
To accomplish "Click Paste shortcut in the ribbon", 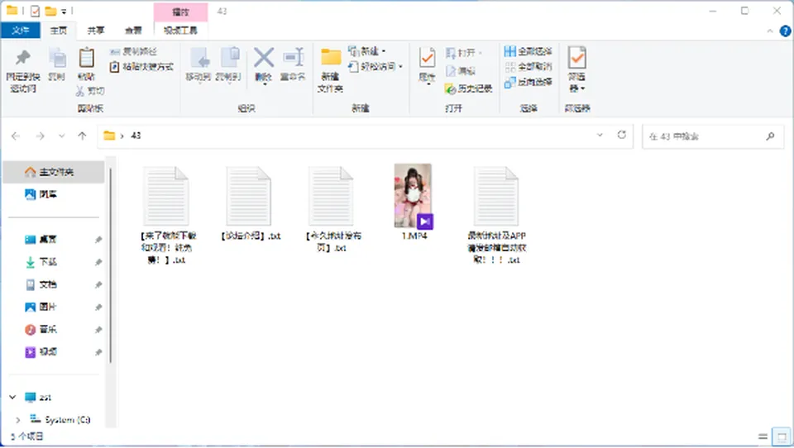I will [x=141, y=67].
